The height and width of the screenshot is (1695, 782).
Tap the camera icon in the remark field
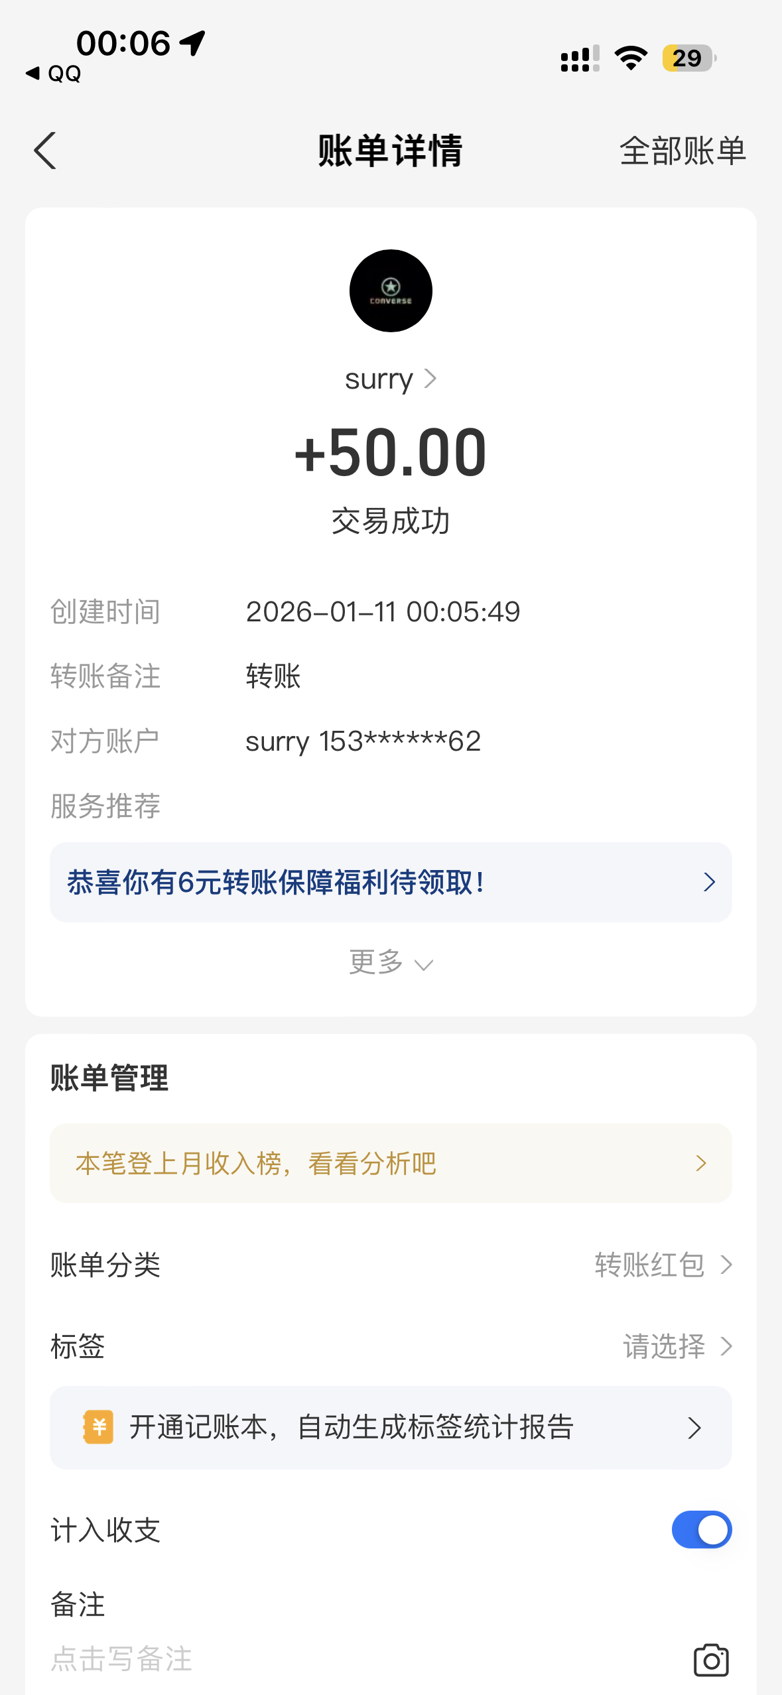tap(710, 1660)
